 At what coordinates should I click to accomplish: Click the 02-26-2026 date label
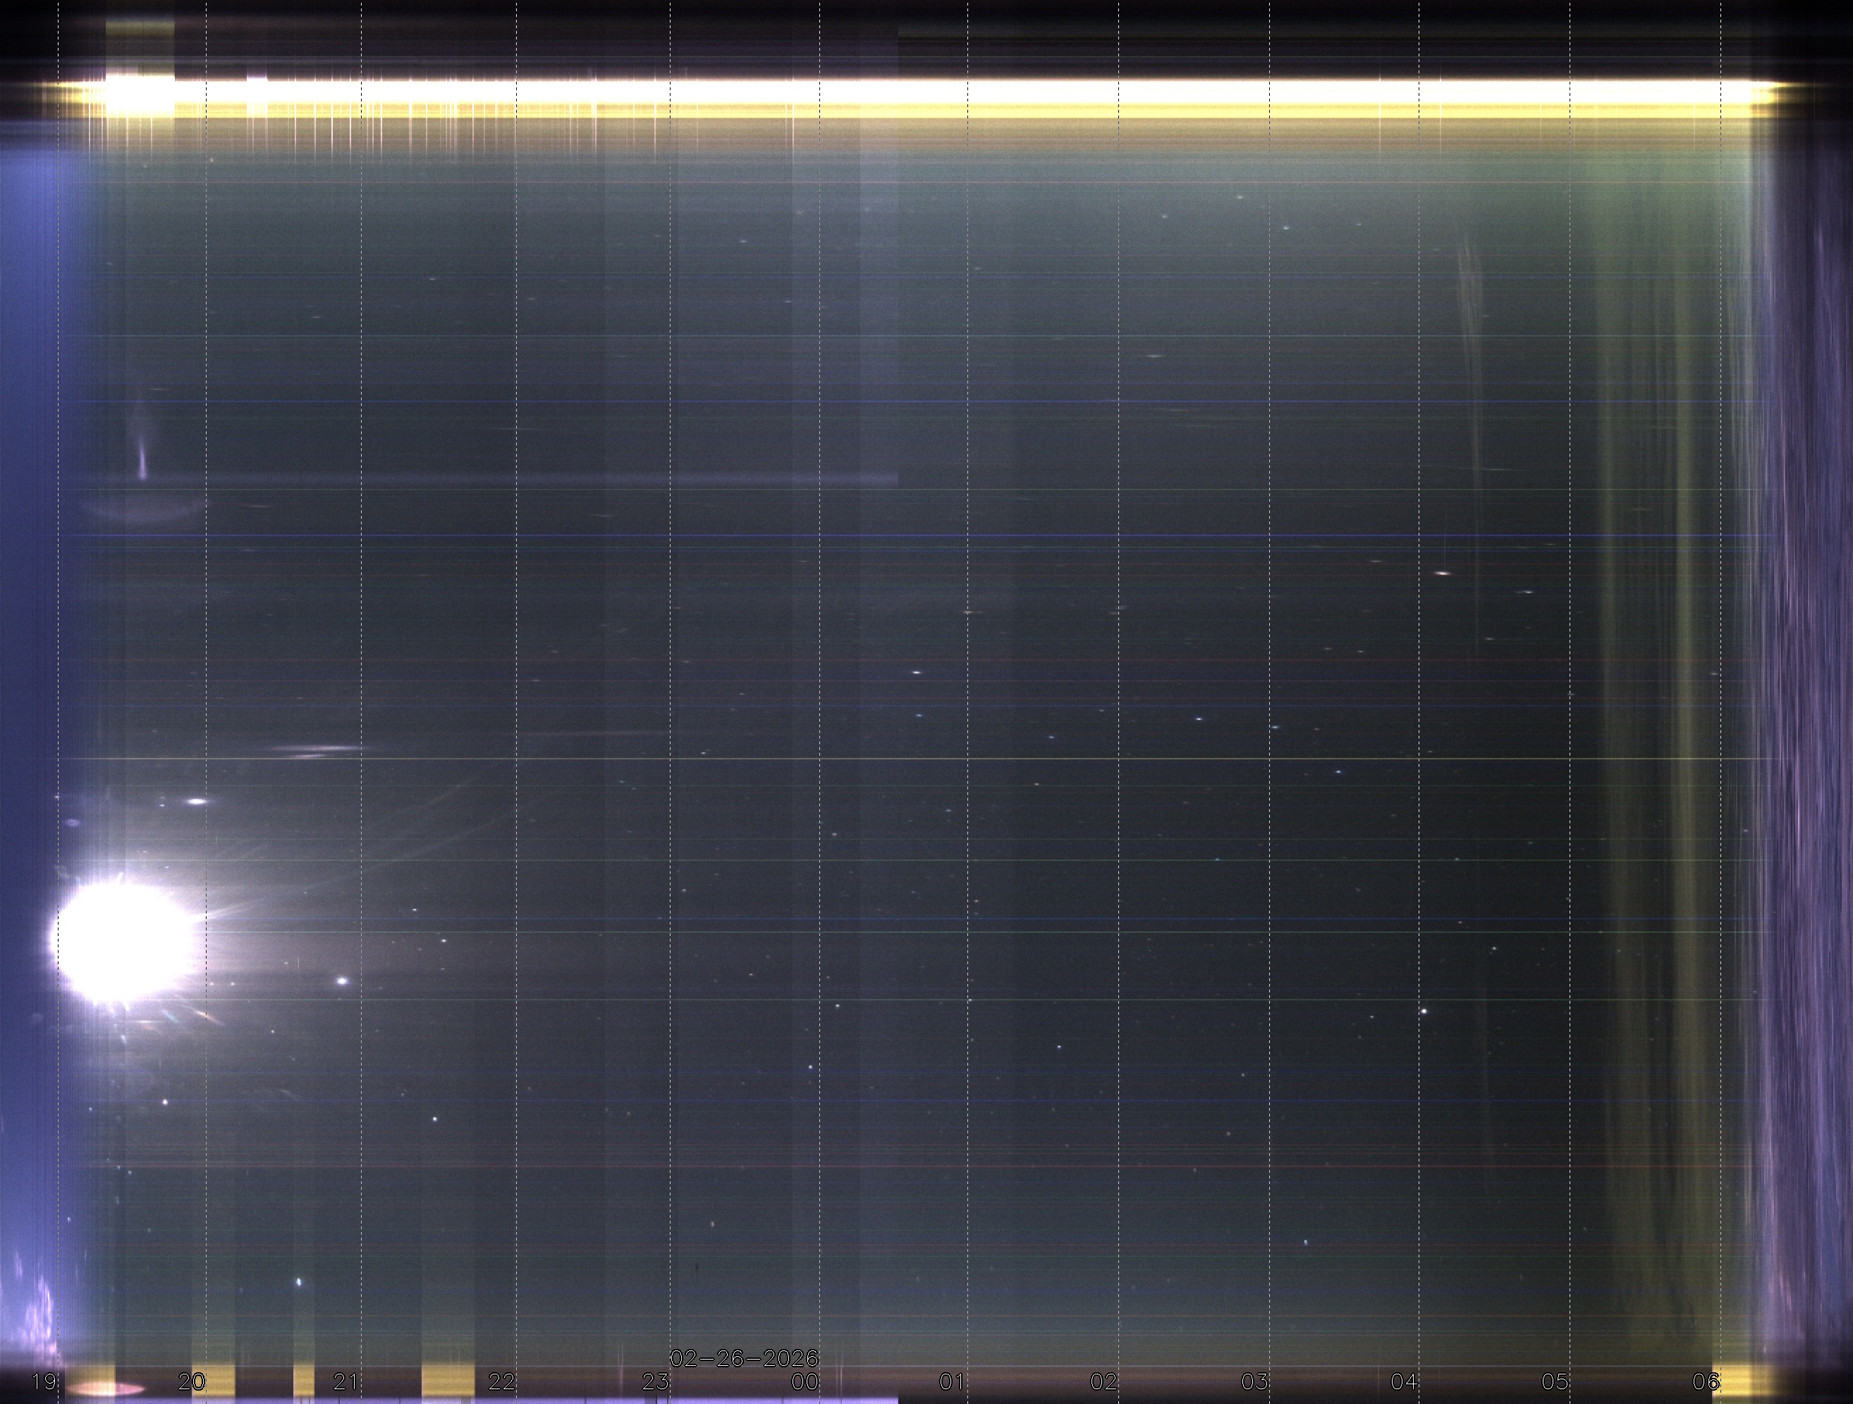click(x=743, y=1358)
